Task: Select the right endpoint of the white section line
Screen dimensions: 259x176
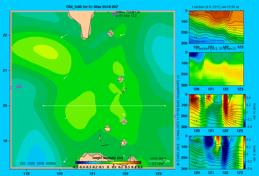Action: [165, 106]
